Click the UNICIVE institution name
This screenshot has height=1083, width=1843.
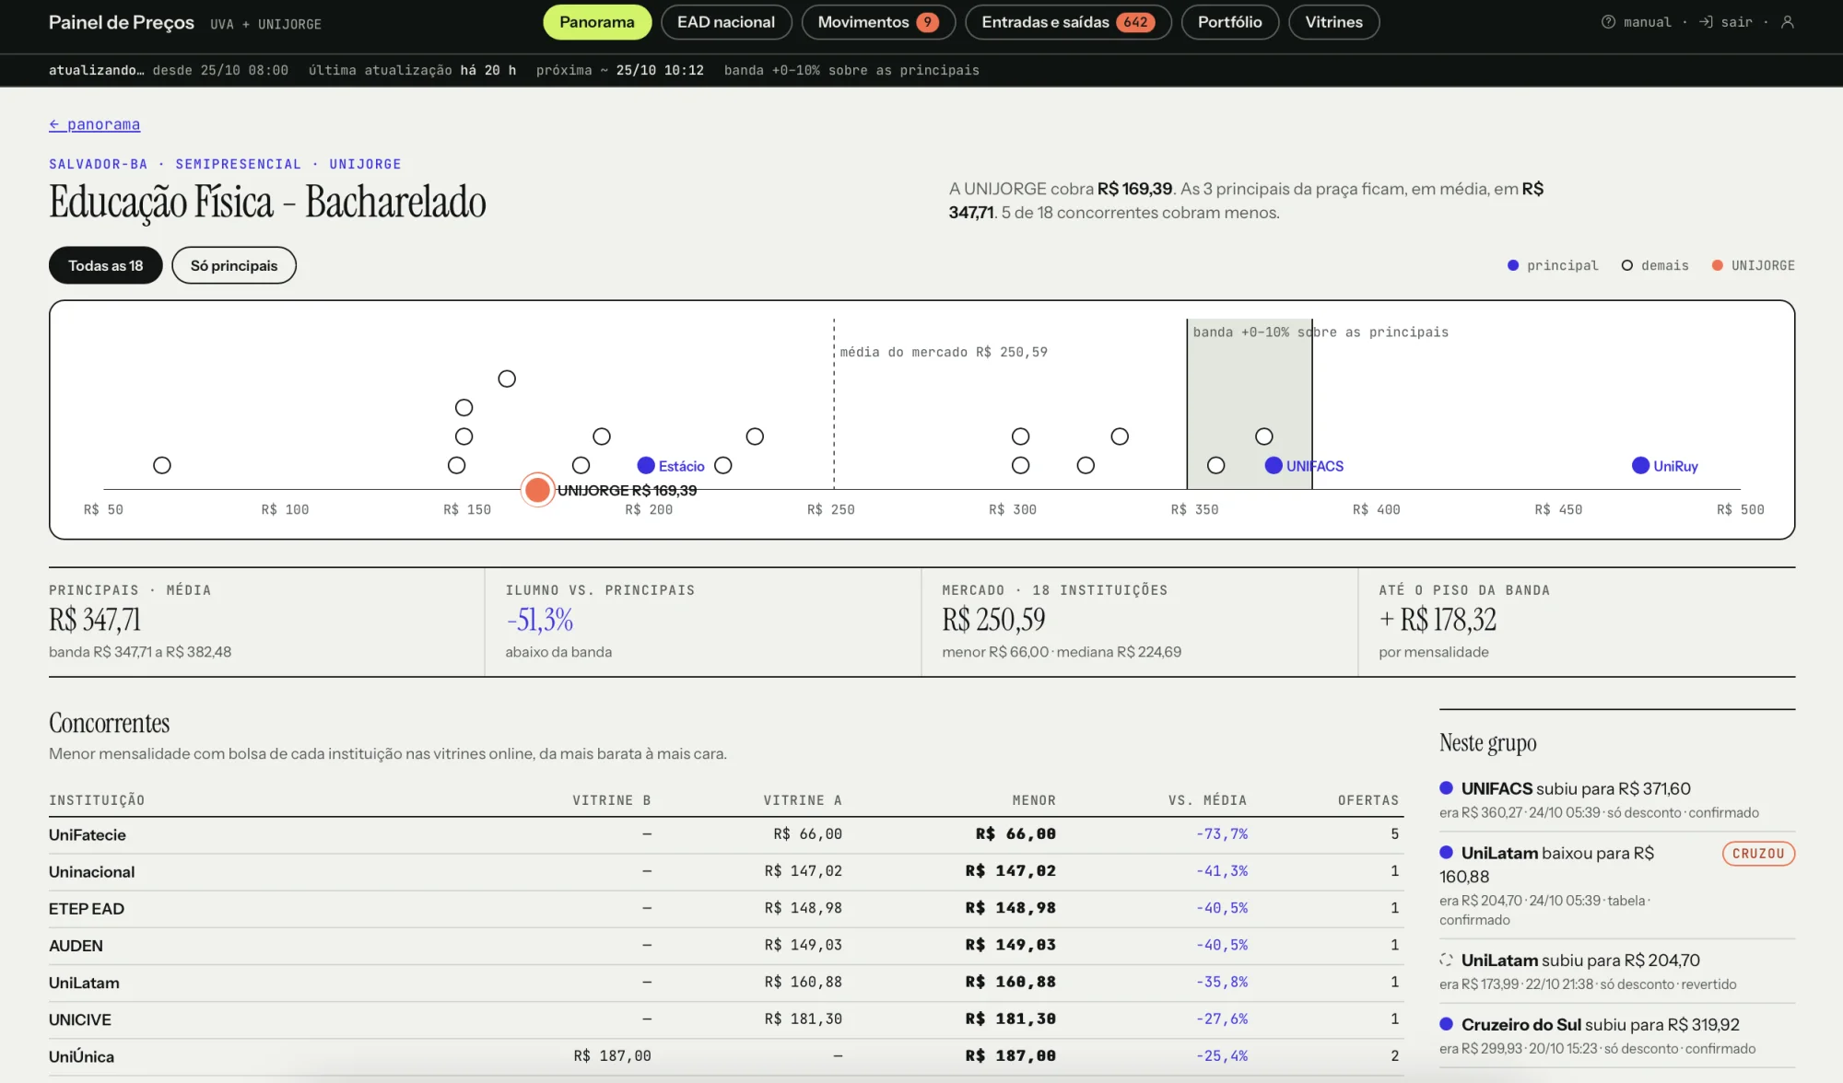point(80,1019)
